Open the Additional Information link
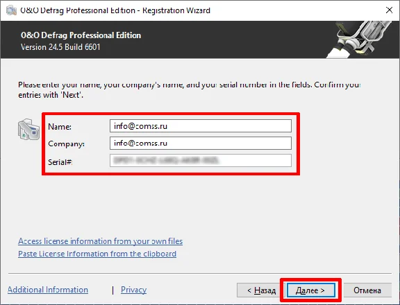The width and height of the screenshot is (400, 305). pos(48,290)
